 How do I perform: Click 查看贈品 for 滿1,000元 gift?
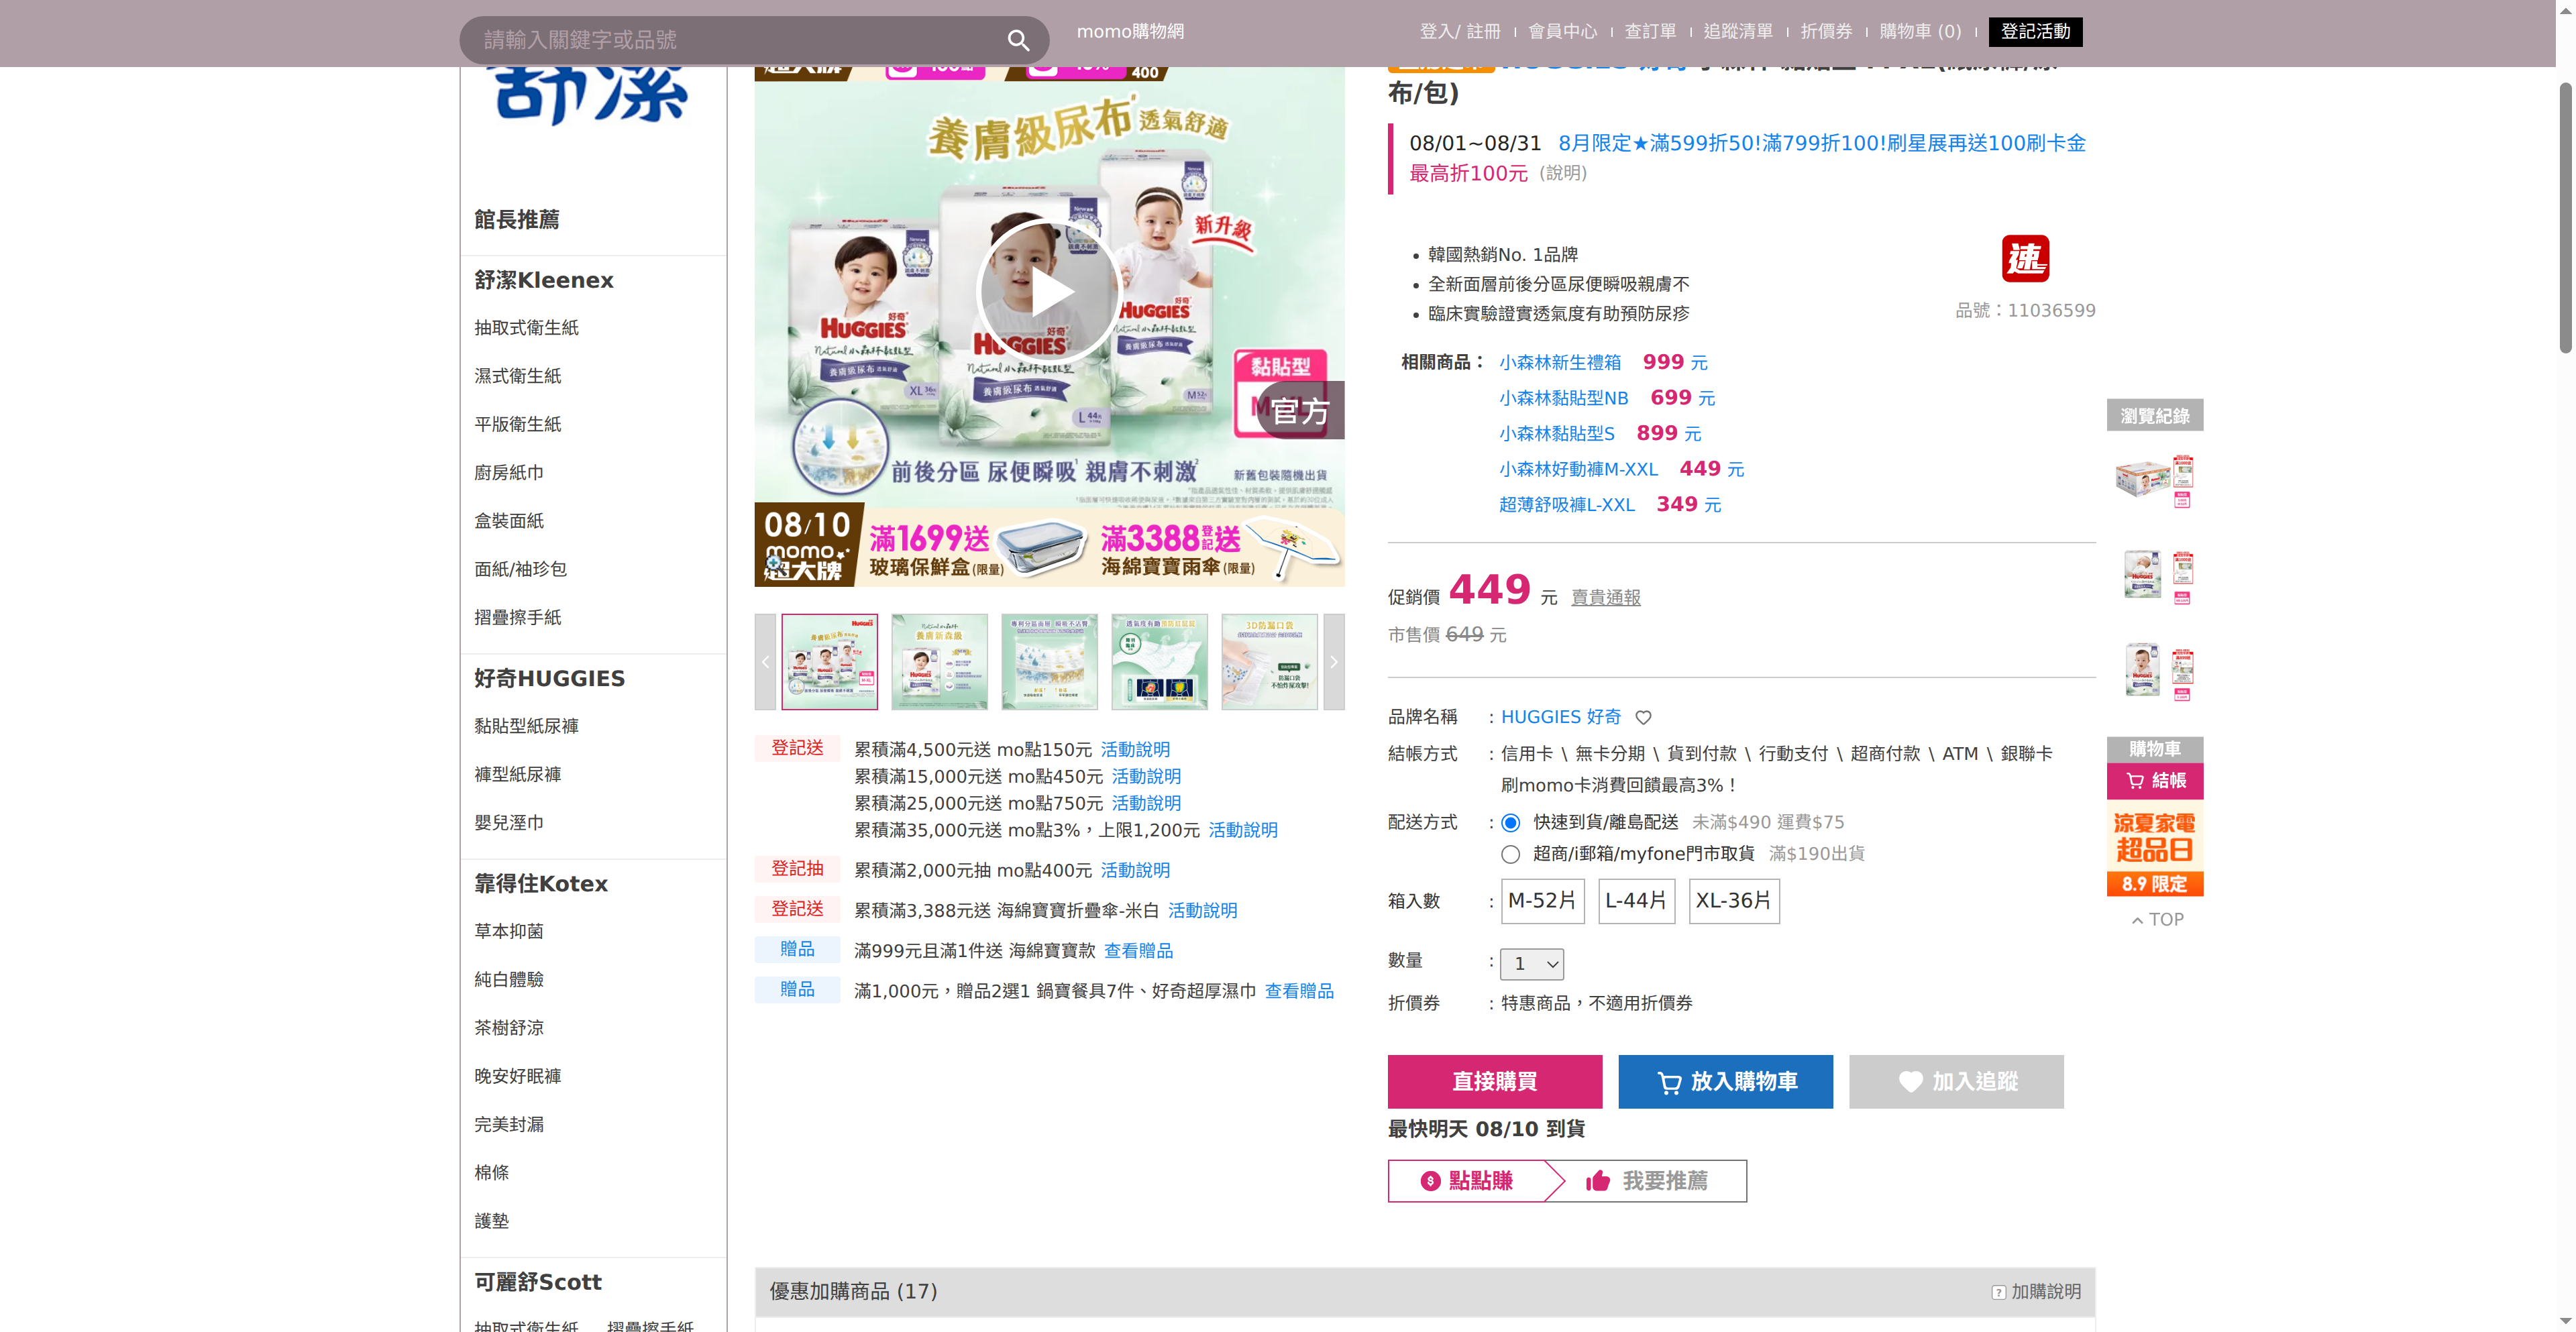1299,991
